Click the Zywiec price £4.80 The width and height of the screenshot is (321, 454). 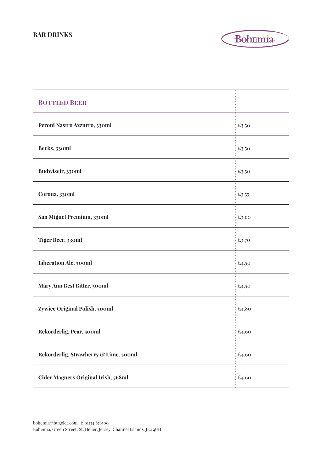coord(244,309)
